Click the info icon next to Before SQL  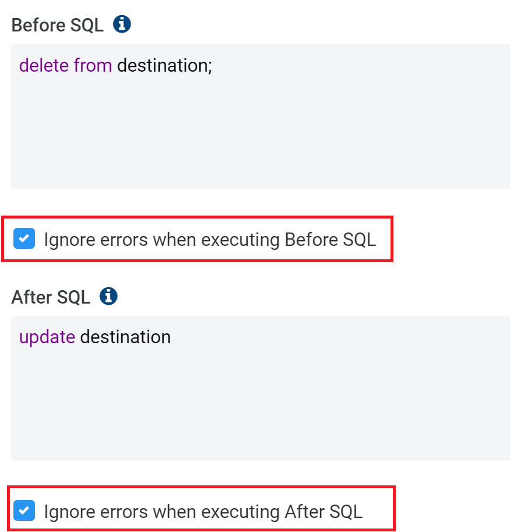click(122, 24)
